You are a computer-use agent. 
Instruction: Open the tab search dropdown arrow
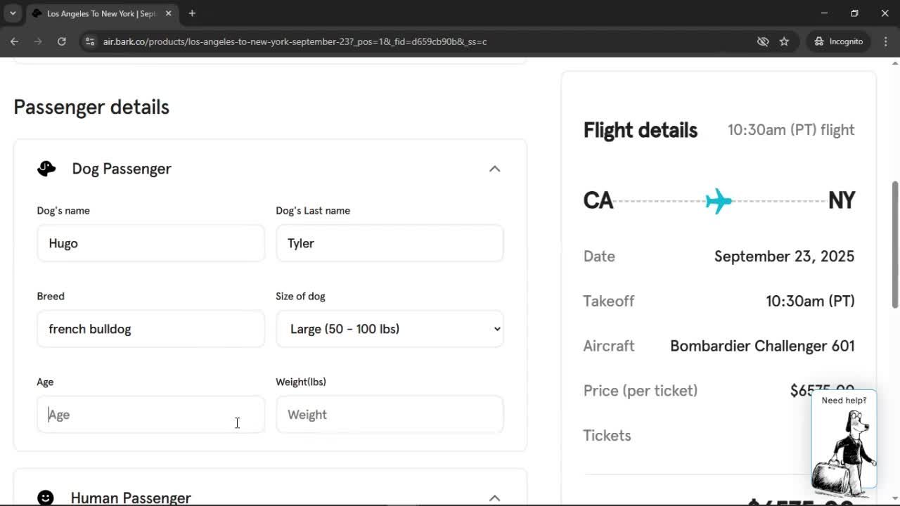pos(13,13)
